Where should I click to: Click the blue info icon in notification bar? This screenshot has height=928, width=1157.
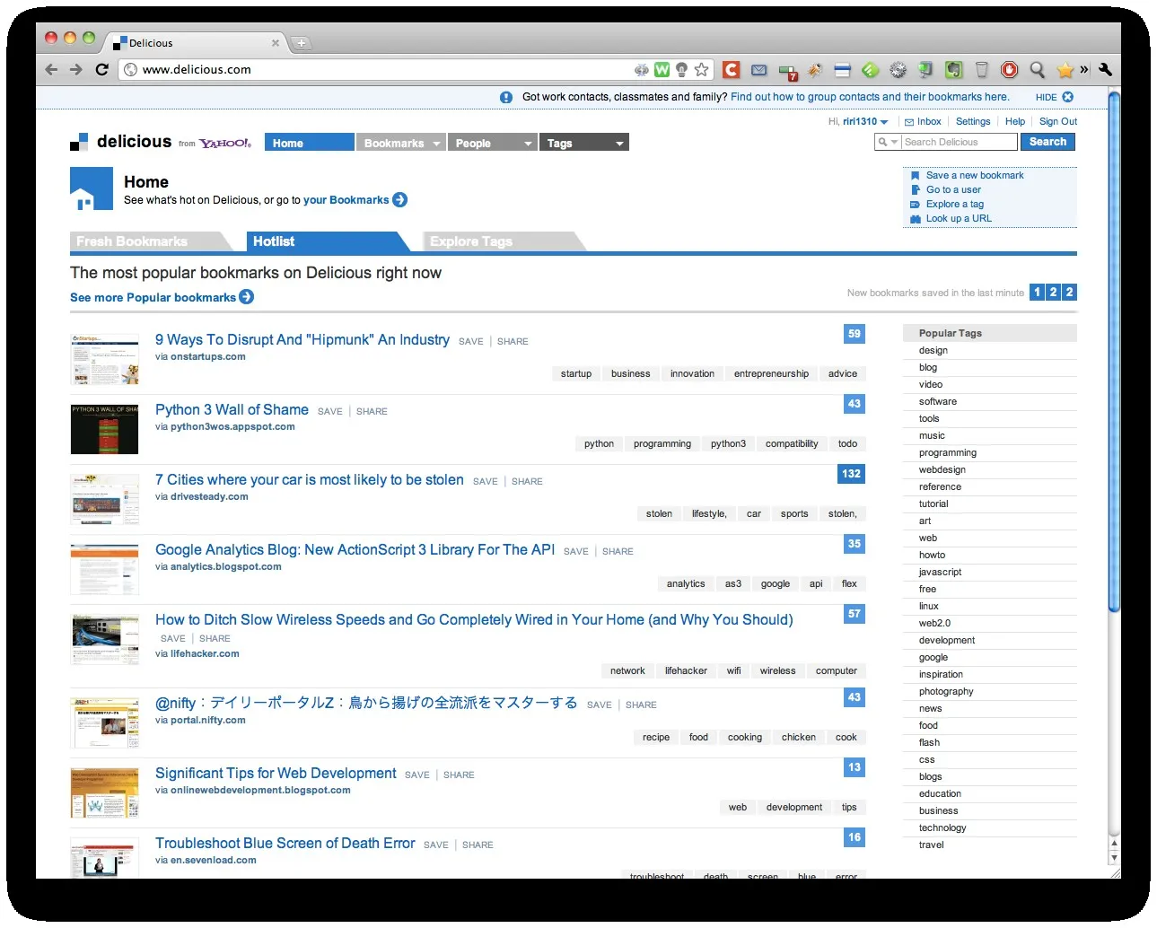click(506, 97)
